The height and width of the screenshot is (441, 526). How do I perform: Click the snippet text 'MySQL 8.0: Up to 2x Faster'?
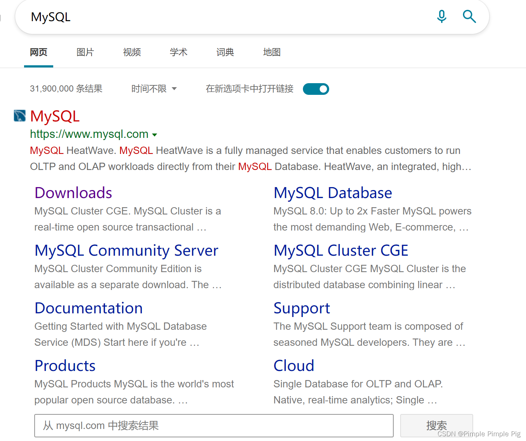336,211
